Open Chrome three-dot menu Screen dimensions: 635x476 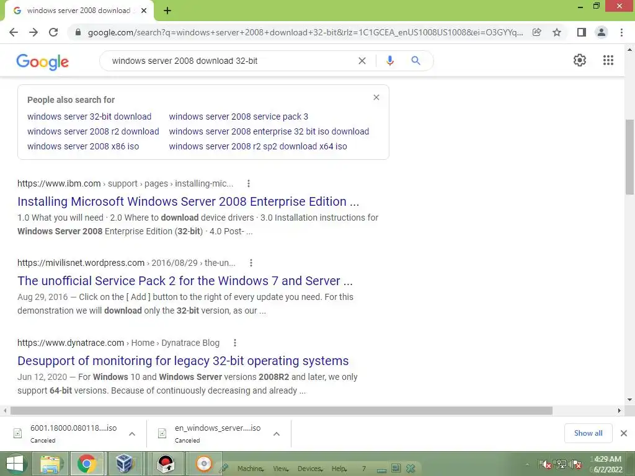pos(621,32)
